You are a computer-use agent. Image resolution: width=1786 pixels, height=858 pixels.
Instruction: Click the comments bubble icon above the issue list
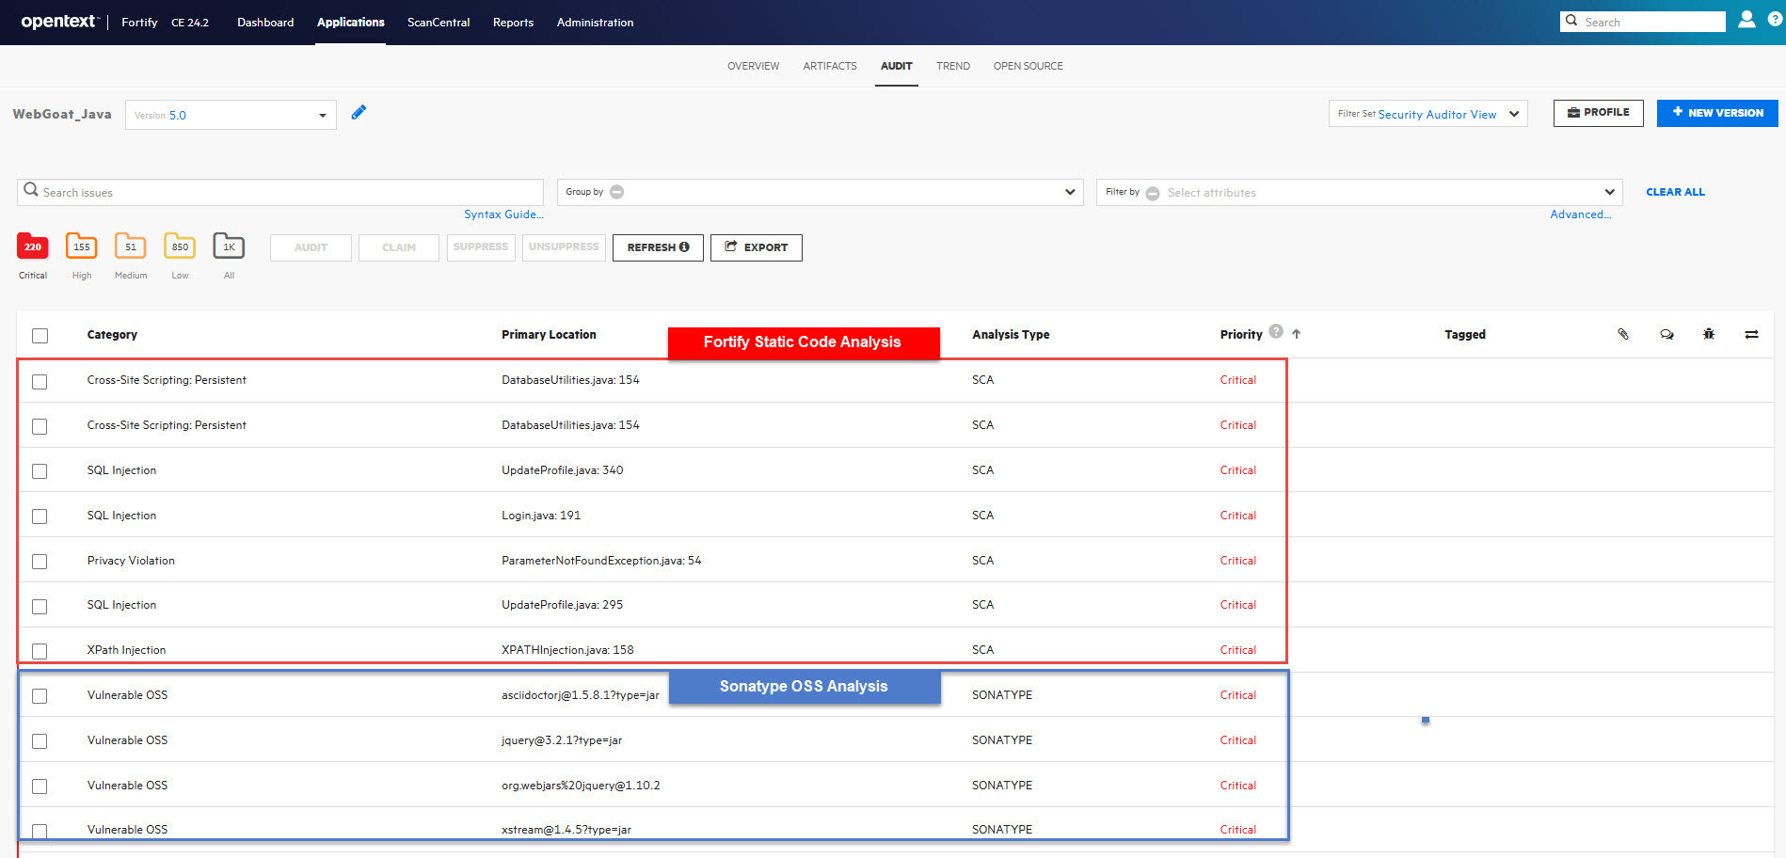1666,334
